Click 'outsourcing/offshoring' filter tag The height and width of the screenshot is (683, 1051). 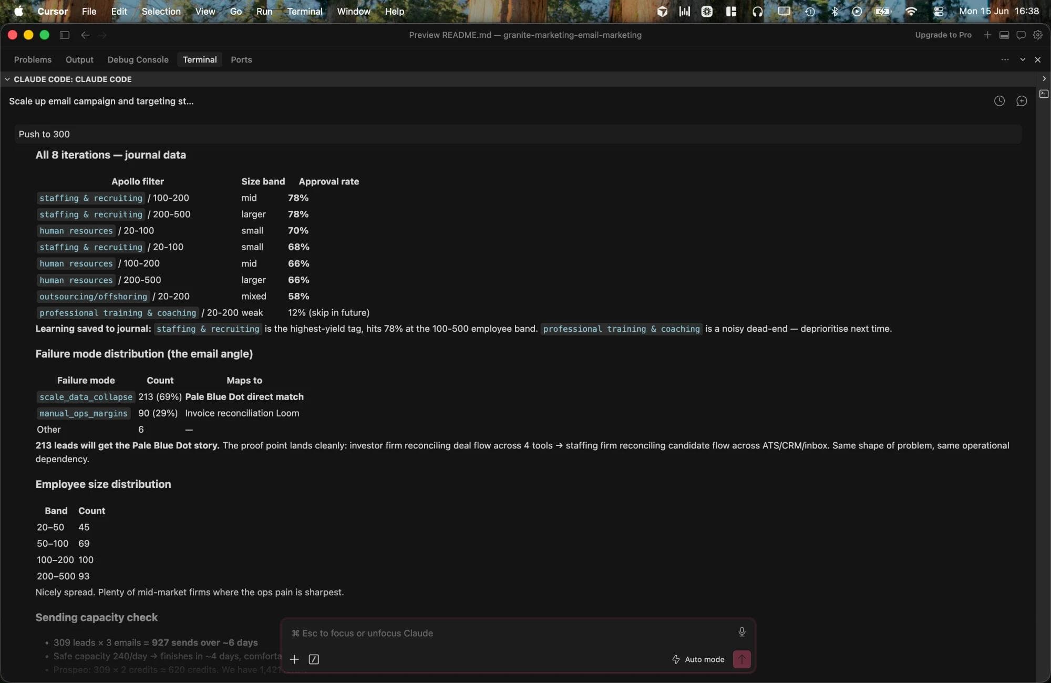(93, 297)
